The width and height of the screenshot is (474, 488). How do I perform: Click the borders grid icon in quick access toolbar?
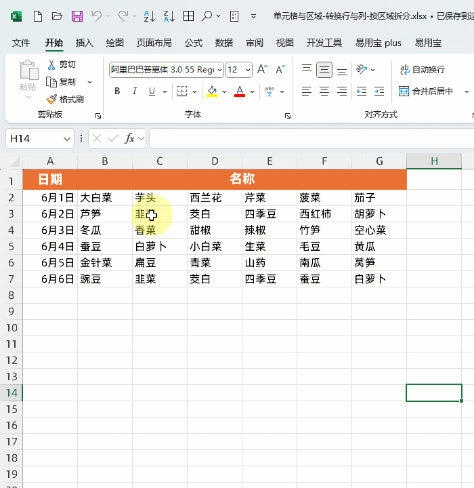(x=188, y=16)
